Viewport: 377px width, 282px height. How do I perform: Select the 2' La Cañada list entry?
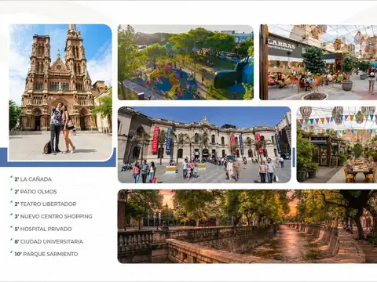[33, 179]
